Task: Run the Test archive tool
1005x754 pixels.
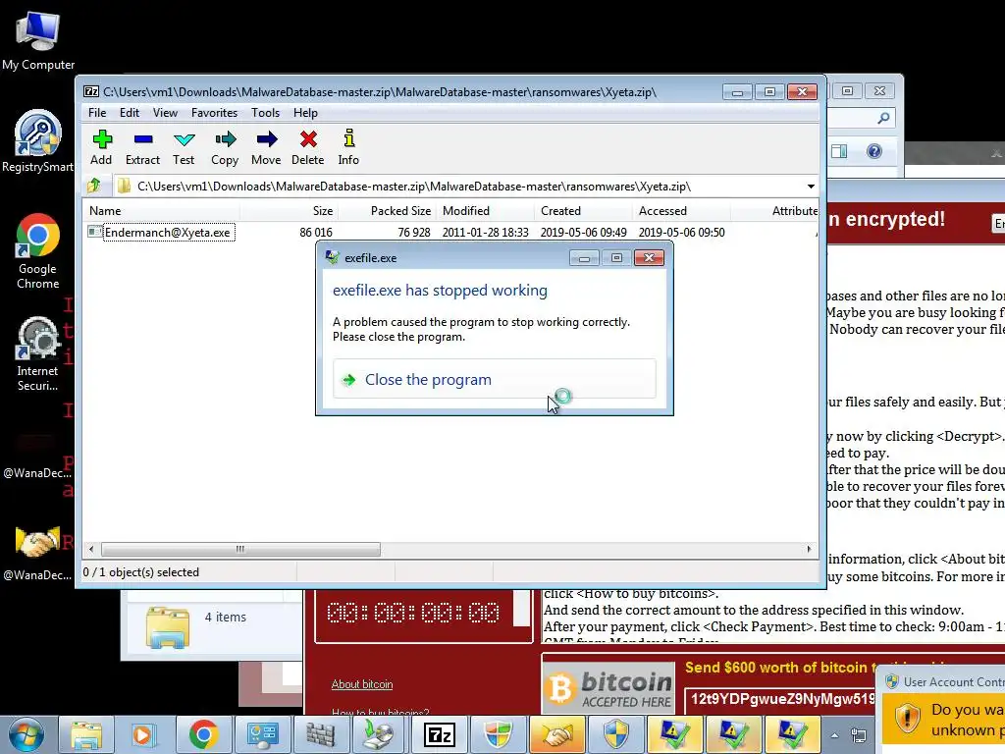Action: (184, 147)
